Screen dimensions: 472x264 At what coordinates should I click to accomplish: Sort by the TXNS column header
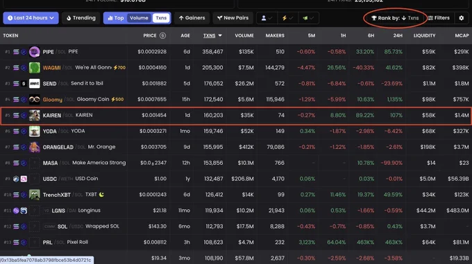click(212, 36)
